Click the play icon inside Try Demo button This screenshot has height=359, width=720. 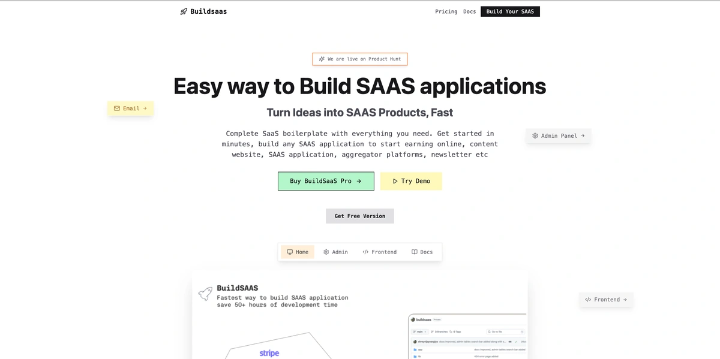(x=395, y=180)
